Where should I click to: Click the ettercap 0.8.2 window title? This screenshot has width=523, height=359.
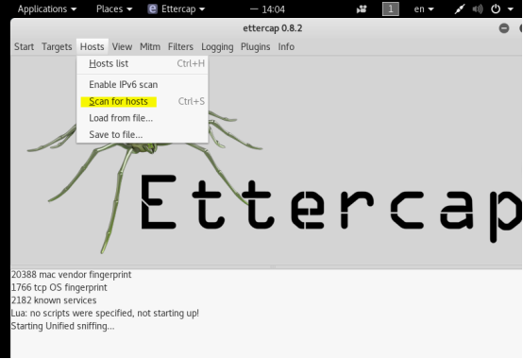coord(273,28)
